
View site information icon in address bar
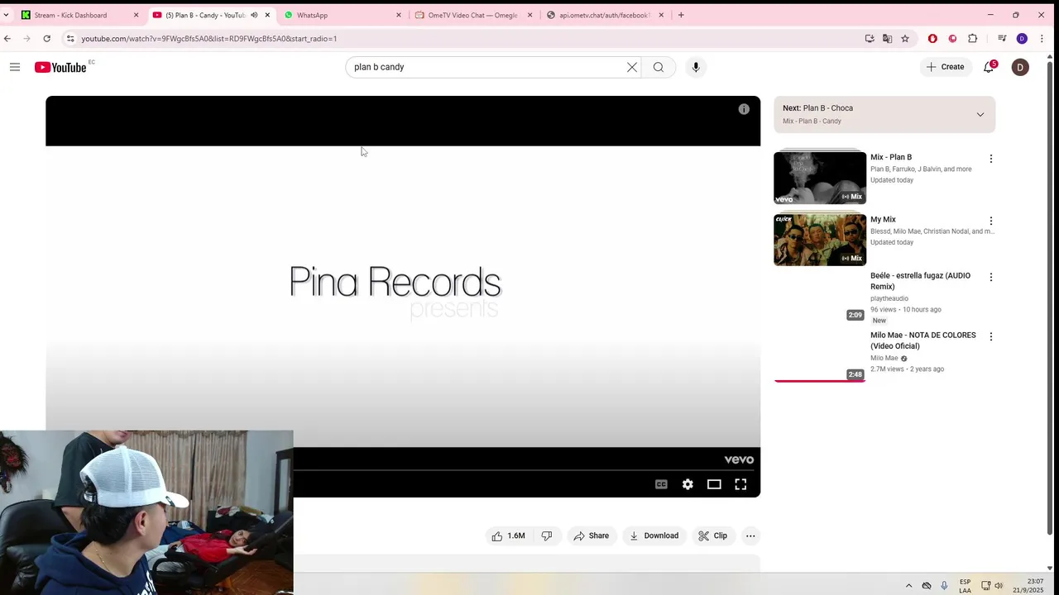[70, 39]
